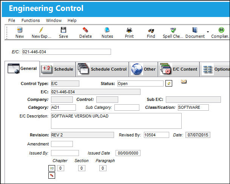The width and height of the screenshot is (230, 184).
Task: Click the Status field showing Open
Action: point(140,83)
